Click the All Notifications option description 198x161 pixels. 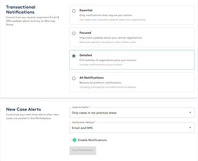pyautogui.click(x=100, y=83)
